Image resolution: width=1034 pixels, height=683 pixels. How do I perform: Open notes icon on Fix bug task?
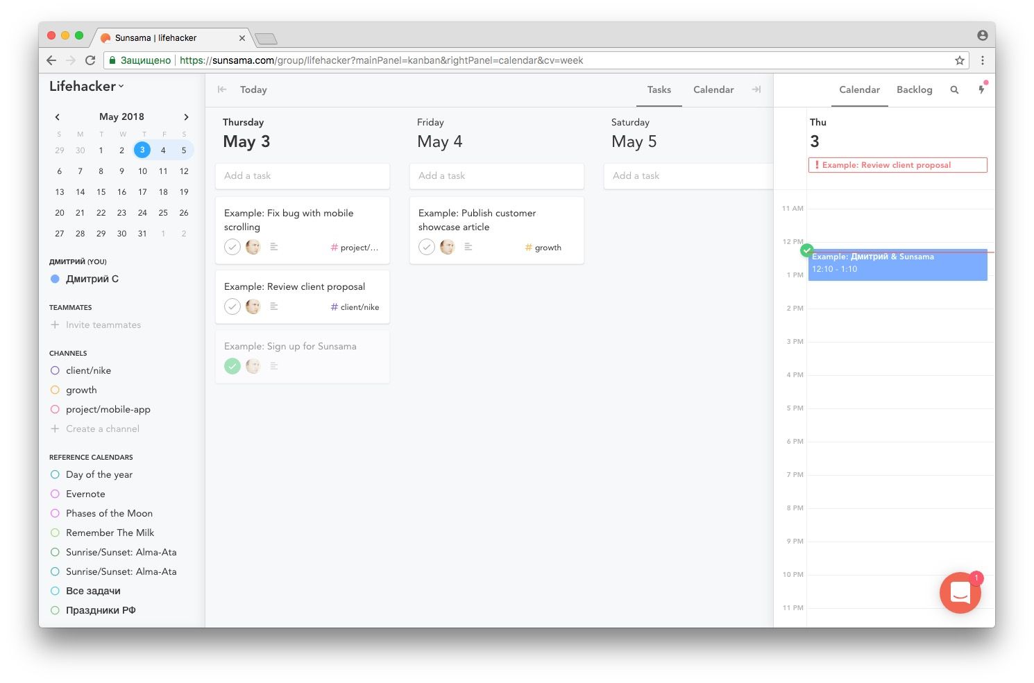pos(274,247)
